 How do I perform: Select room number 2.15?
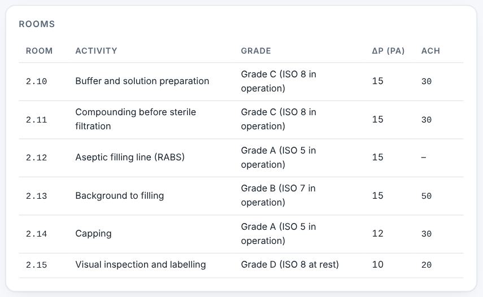[x=36, y=265]
